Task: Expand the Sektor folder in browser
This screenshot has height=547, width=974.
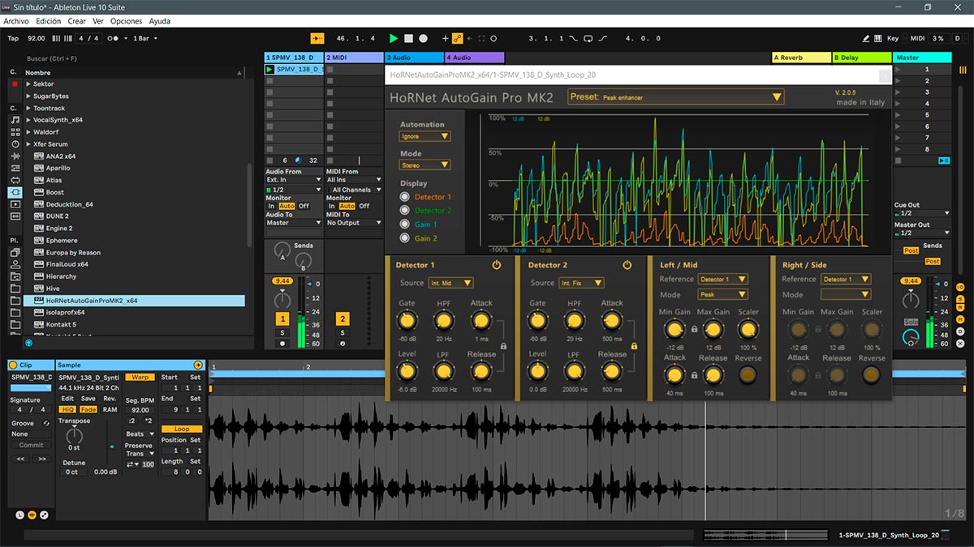Action: pos(28,84)
